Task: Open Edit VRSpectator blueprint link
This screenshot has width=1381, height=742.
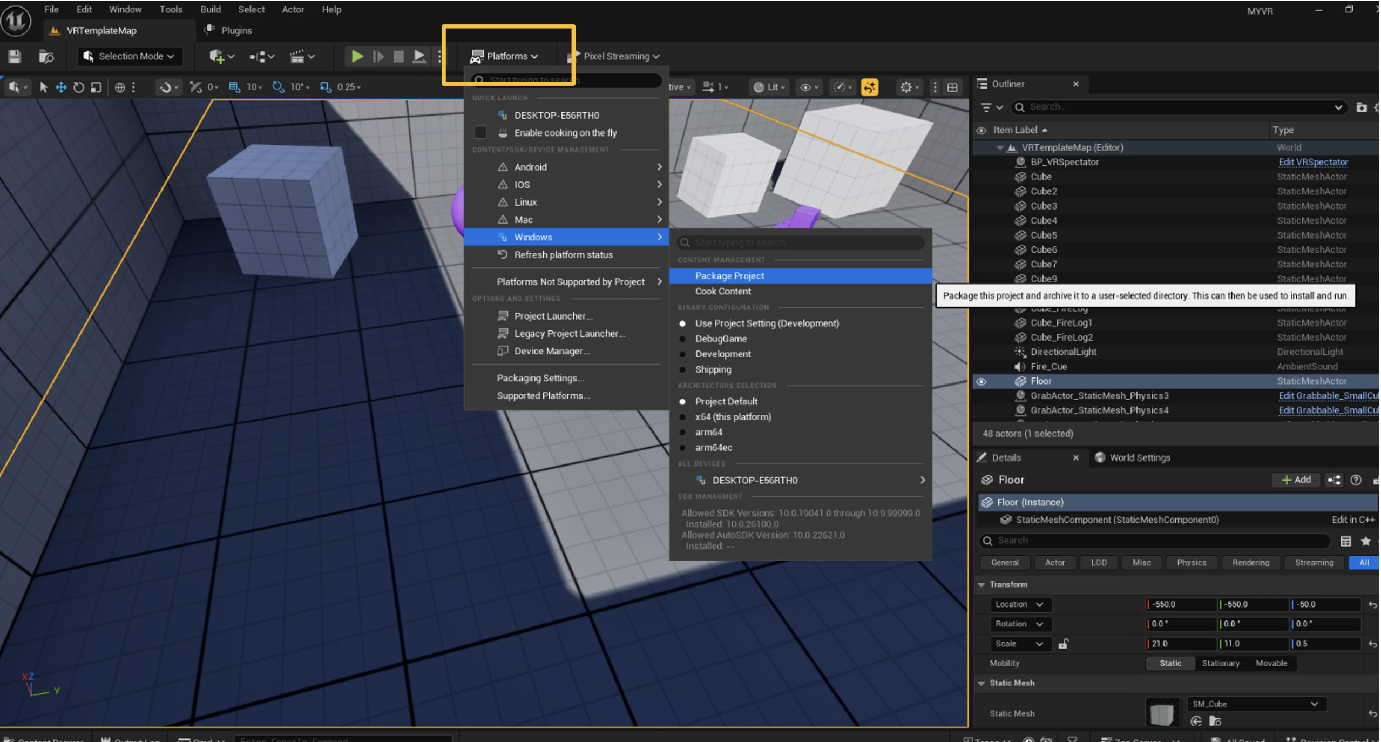Action: (1312, 163)
